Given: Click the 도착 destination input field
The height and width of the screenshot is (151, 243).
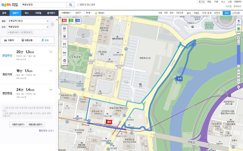Looking at the screenshot, I should tap(27, 27).
